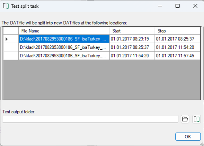204x146 pixels.
Task: Click start time 01.01.2017 08:23:19 cell
Action: pyautogui.click(x=132, y=39)
